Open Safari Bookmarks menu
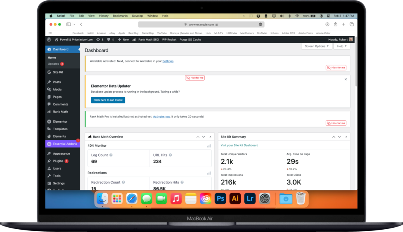The height and width of the screenshot is (232, 403). tap(120, 16)
